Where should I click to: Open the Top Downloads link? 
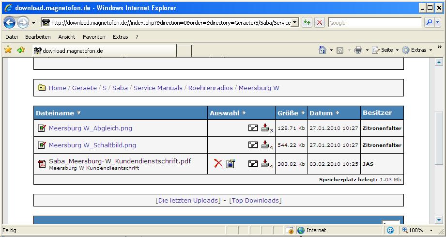click(x=255, y=200)
